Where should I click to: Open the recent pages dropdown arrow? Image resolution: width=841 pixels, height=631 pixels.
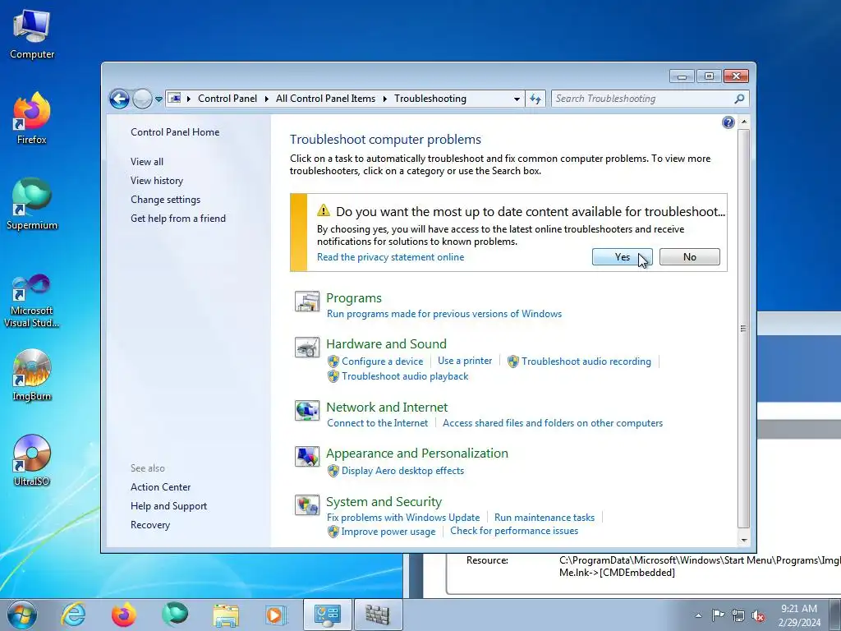[x=159, y=99]
